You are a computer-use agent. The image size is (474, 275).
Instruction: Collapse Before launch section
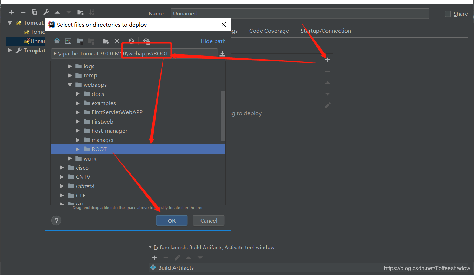[151, 247]
